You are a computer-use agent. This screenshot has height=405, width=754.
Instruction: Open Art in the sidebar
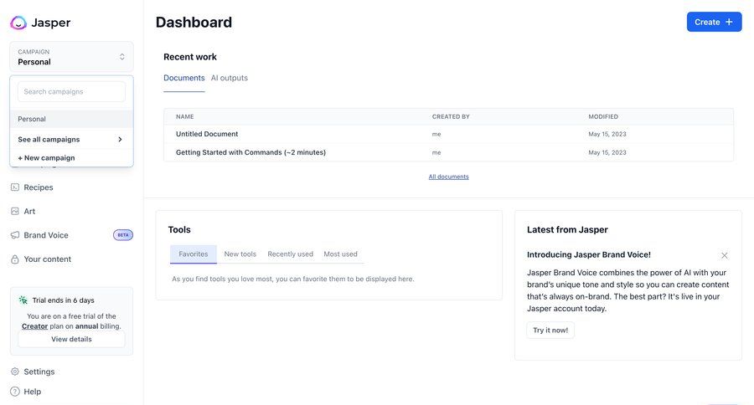pos(29,212)
